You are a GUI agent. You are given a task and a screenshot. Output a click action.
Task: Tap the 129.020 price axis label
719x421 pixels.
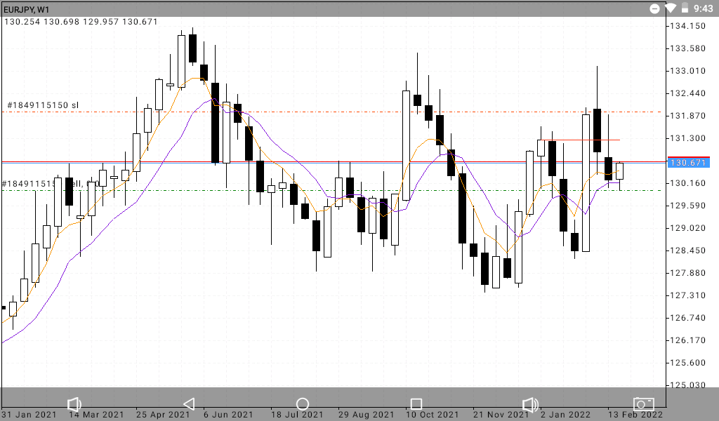(688, 228)
